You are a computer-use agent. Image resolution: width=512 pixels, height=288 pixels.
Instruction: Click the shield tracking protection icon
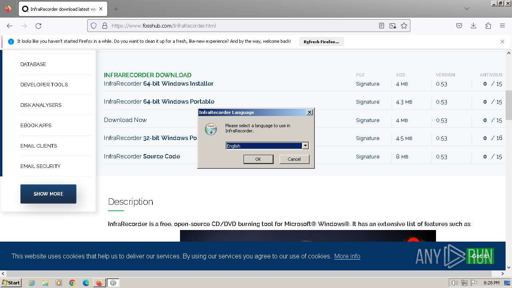(94, 26)
